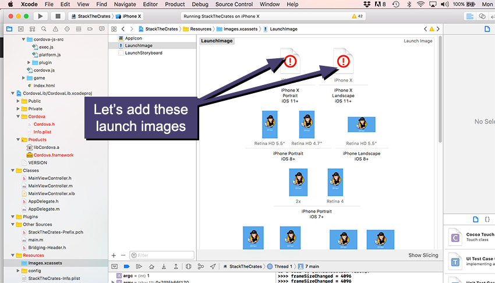Click the Debug View Hierarchy icon
This screenshot has height=283, width=495.
click(189, 267)
